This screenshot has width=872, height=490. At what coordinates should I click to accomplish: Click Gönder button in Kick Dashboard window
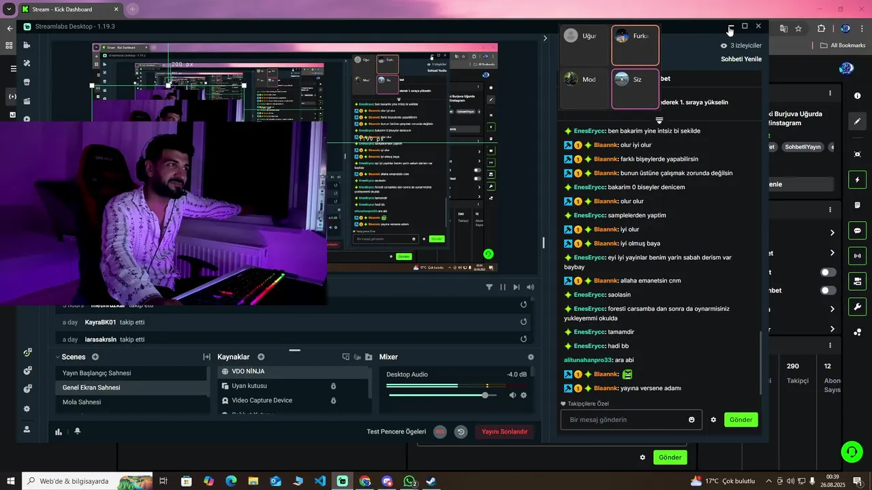[670, 457]
